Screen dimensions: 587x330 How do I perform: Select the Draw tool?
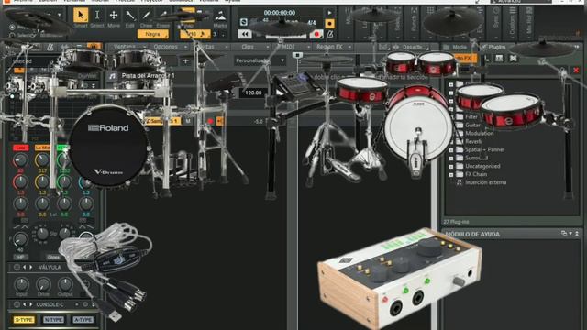point(147,16)
